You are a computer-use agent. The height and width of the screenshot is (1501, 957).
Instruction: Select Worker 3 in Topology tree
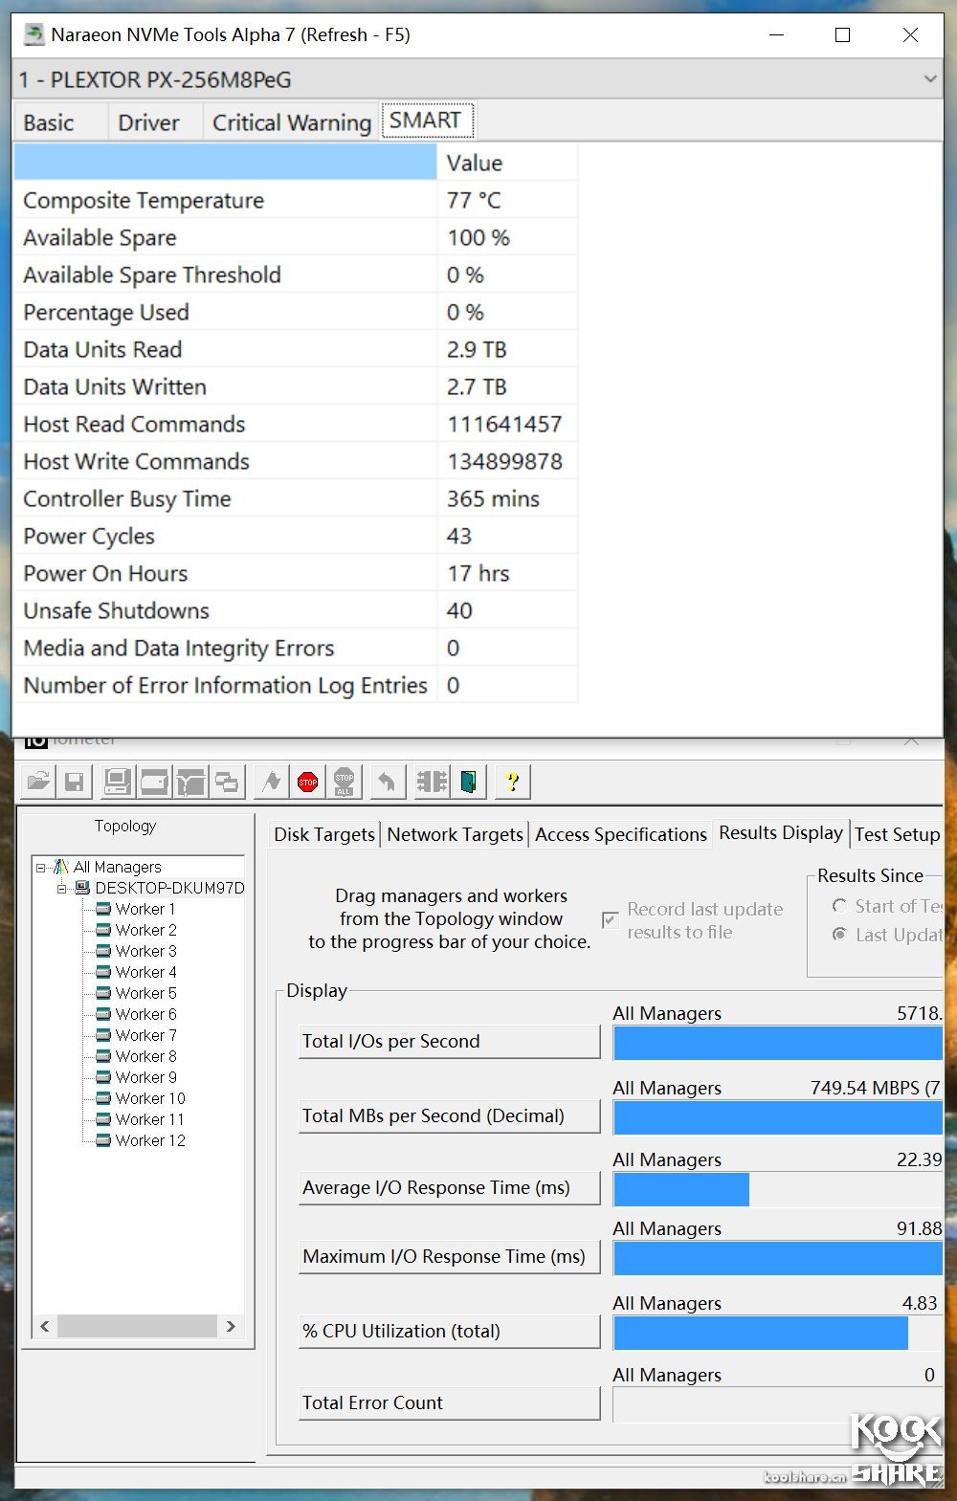[x=145, y=951]
